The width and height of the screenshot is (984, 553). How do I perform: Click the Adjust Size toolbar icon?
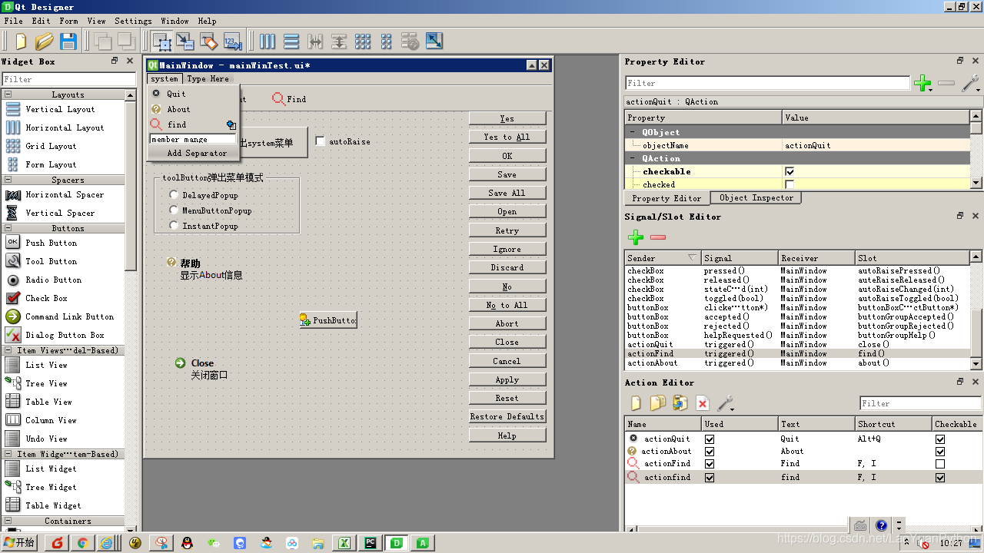(434, 41)
